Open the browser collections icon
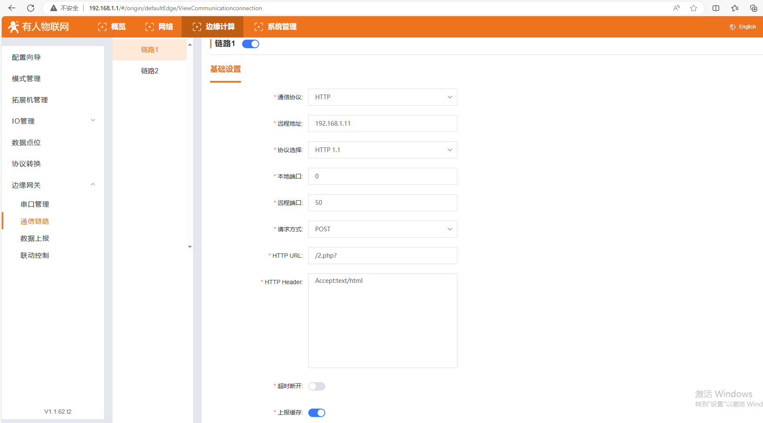This screenshot has height=423, width=763. 753,8
